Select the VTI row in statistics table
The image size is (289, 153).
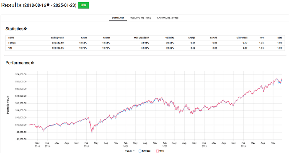[x=145, y=48]
